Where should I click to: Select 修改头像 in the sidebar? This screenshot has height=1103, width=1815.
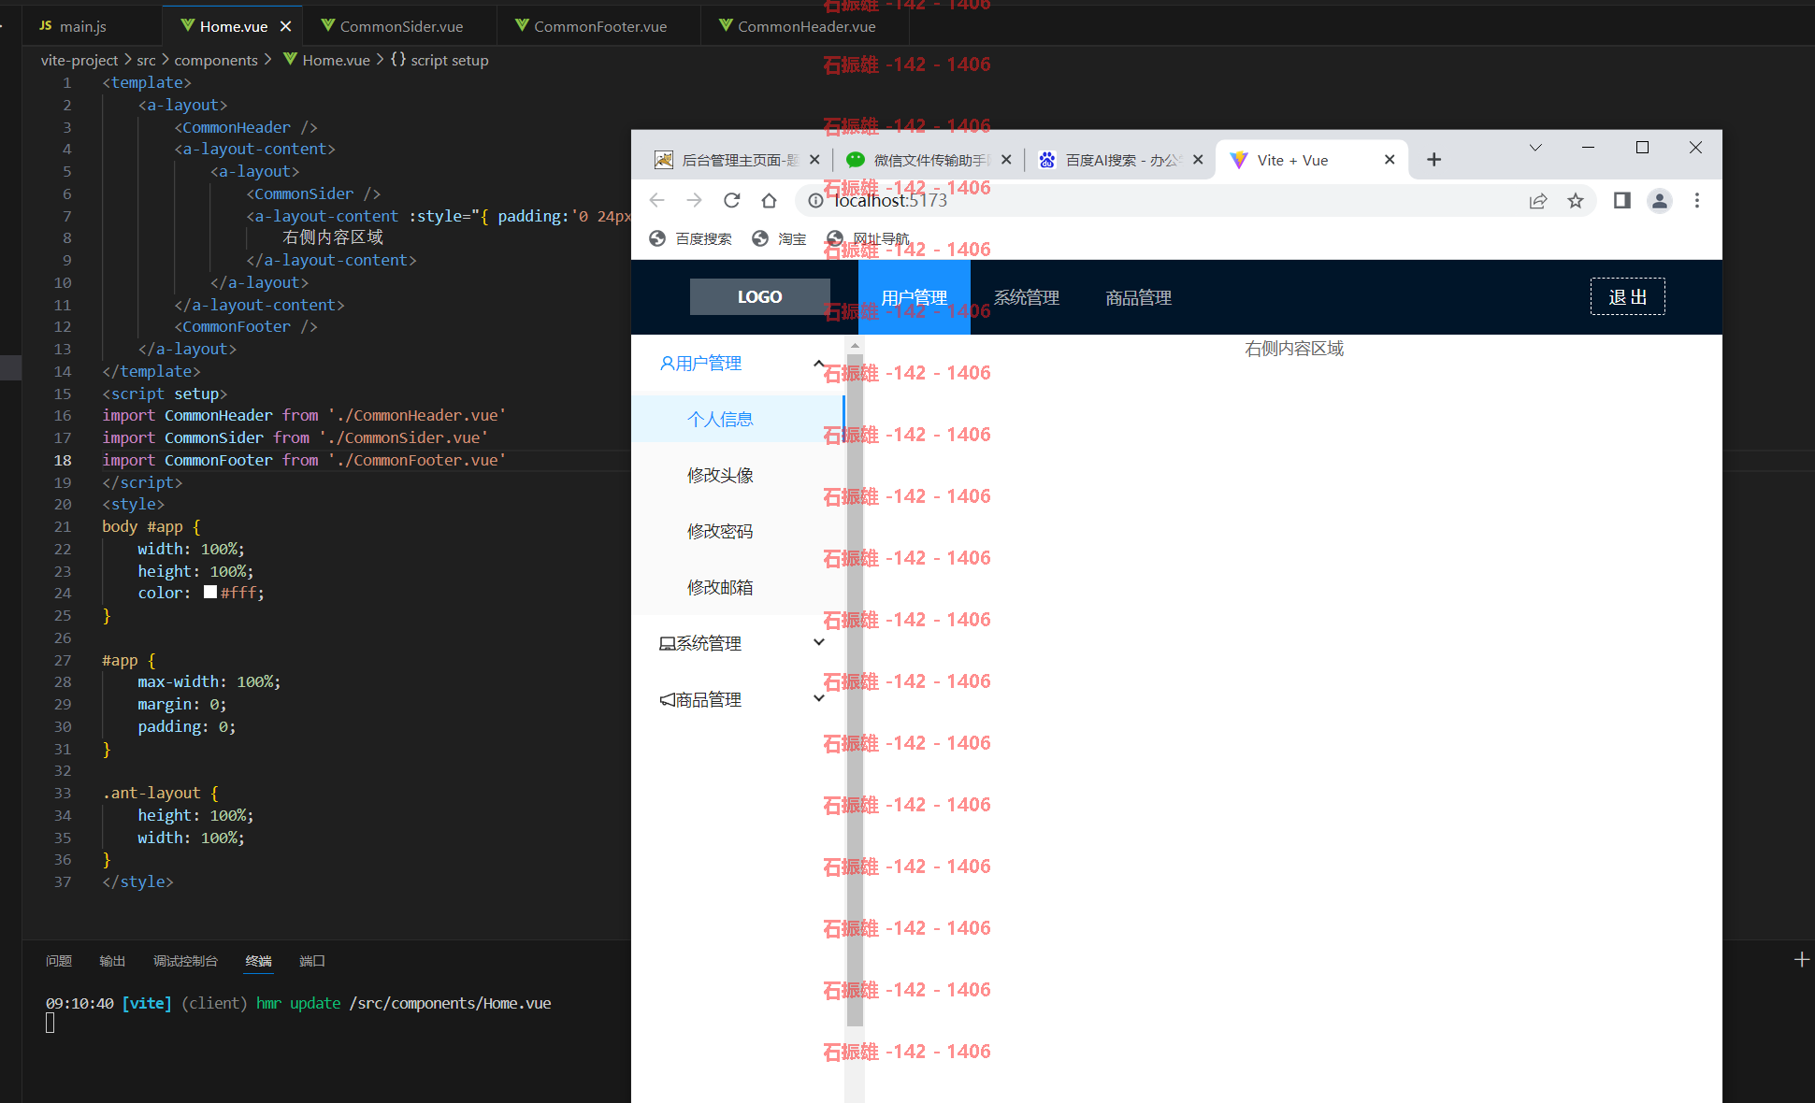[x=738, y=475]
